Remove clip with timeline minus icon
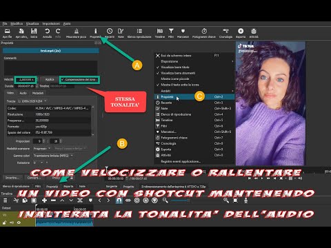 (x=53, y=200)
